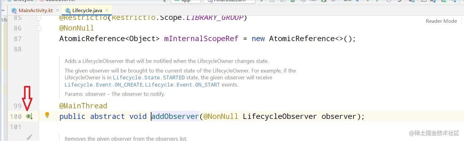Click the 'void' keyword on line 100
The image size is (464, 141).
click(138, 116)
